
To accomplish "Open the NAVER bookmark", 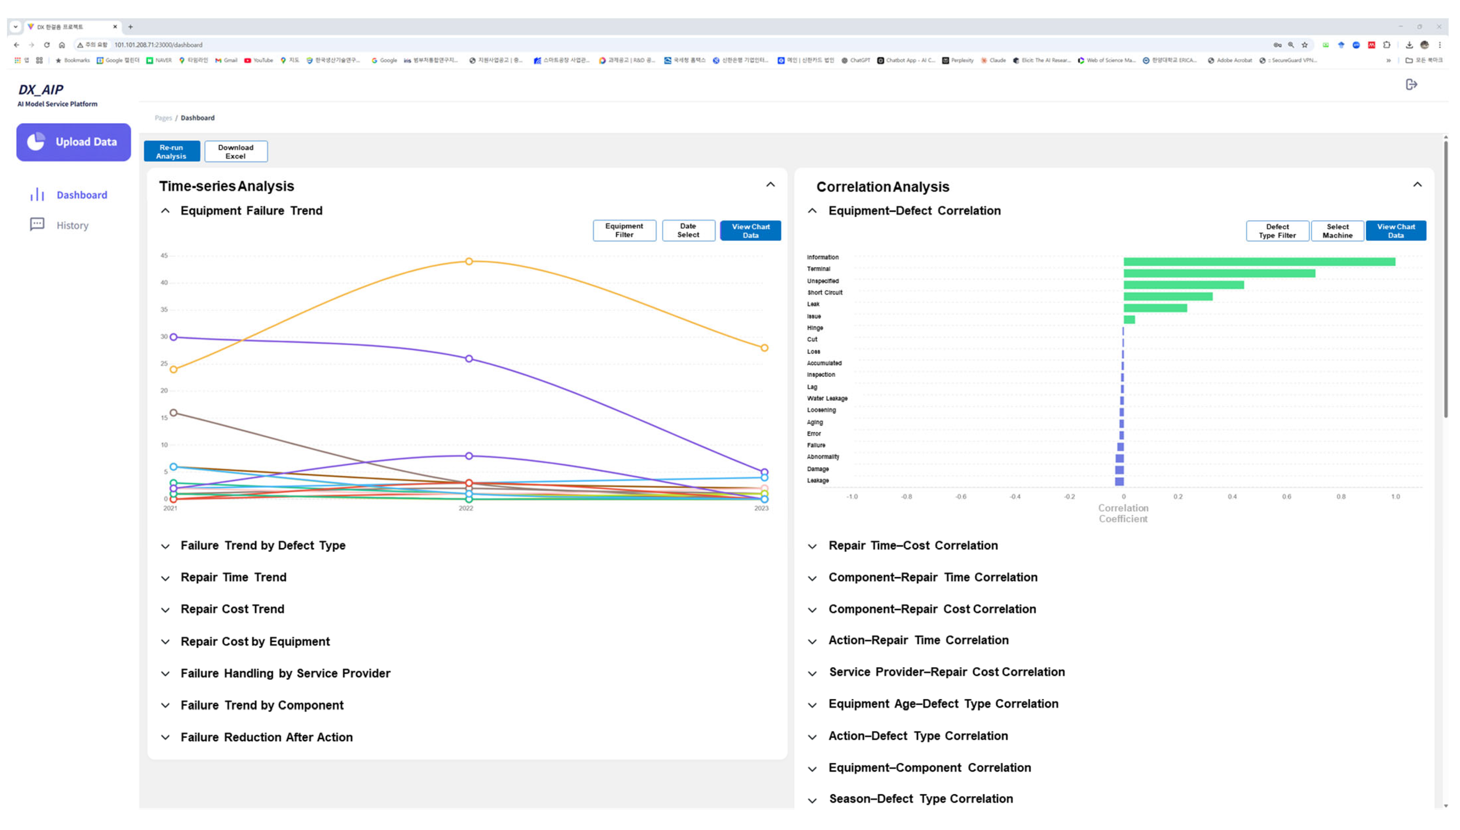I will [159, 60].
